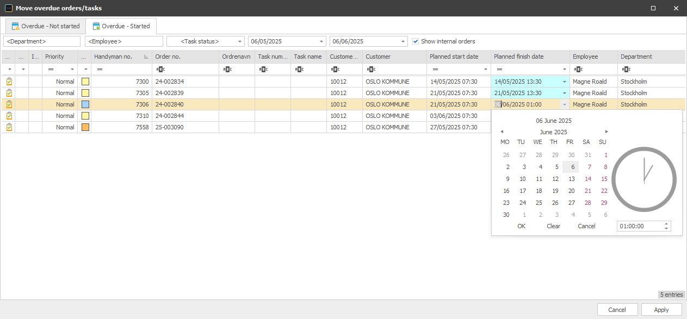Click the blue color swatch for handyman 7306
Viewport: 687px width, 319px height.
(x=85, y=104)
